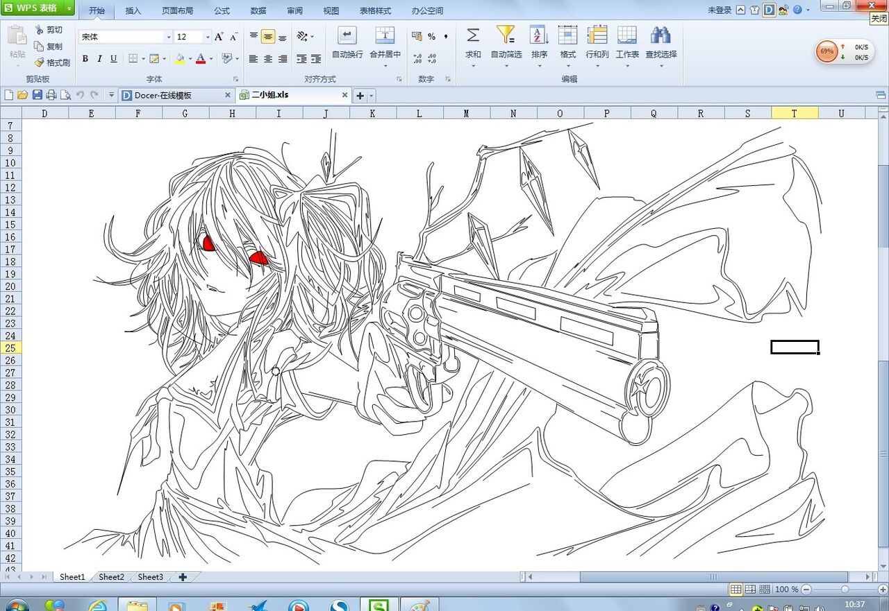This screenshot has width=889, height=611.
Task: Click the save floppy disk icon
Action: [x=37, y=95]
